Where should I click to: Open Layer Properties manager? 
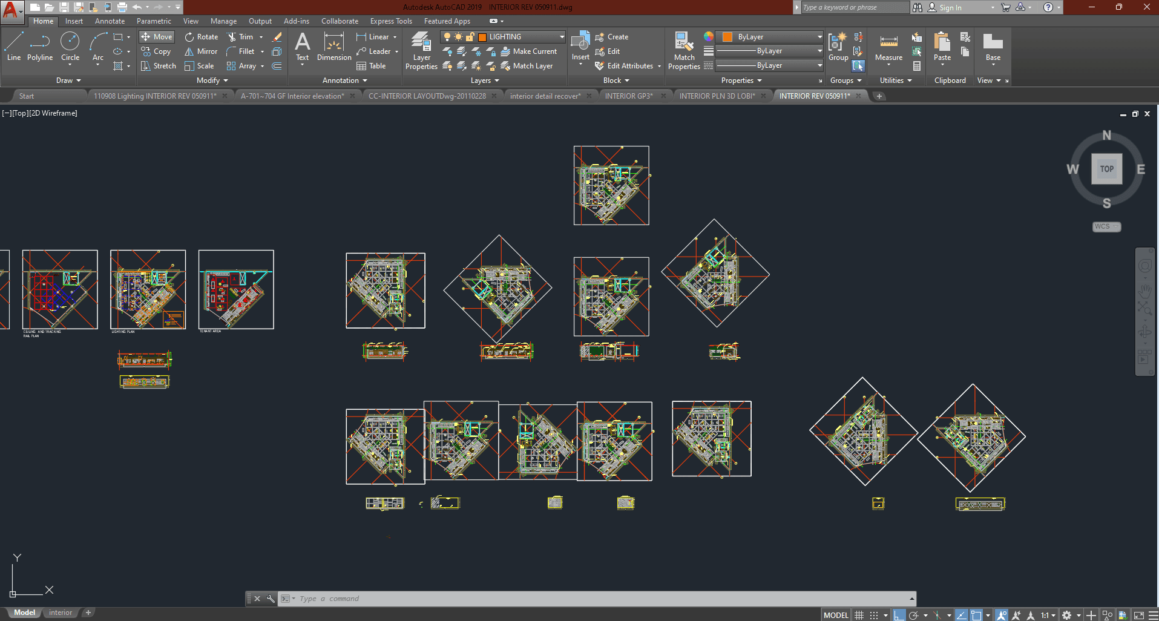421,51
